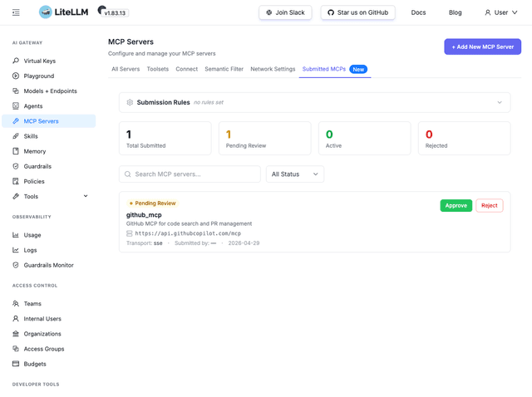Click the Rejected stat card

pyautogui.click(x=465, y=139)
